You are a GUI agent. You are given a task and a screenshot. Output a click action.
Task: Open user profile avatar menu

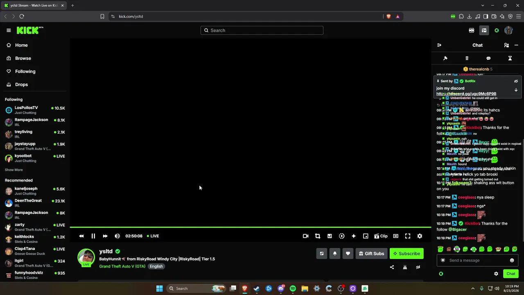509,30
